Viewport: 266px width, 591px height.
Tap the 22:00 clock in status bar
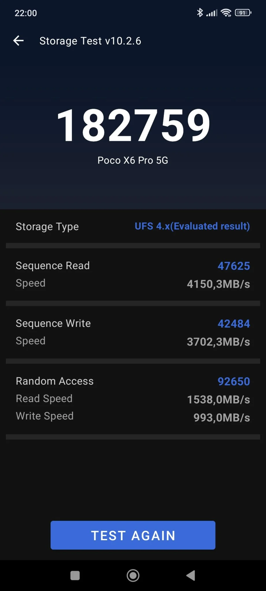(26, 13)
